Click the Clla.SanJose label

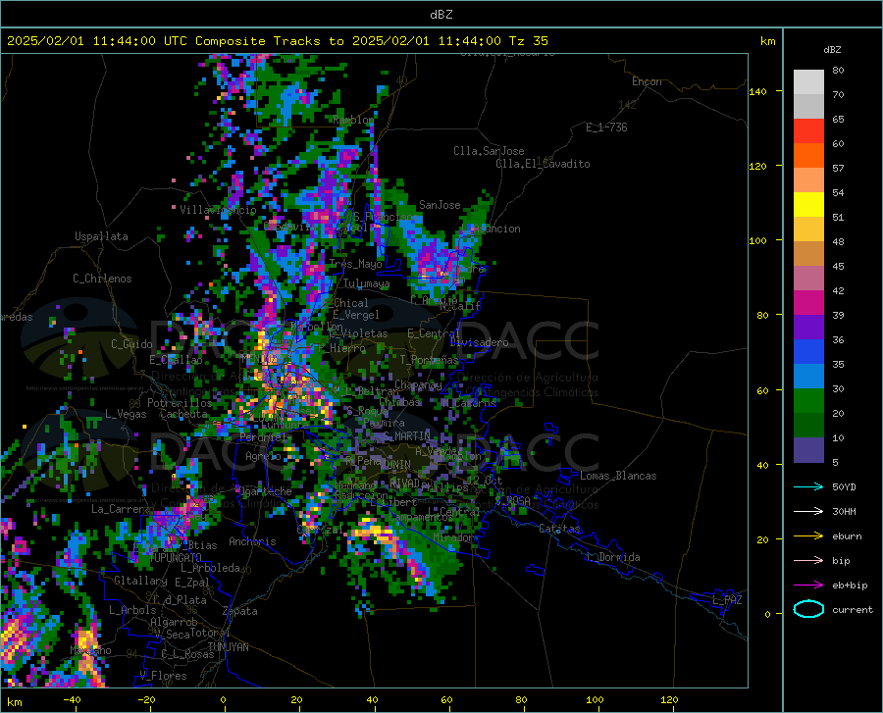pyautogui.click(x=489, y=151)
